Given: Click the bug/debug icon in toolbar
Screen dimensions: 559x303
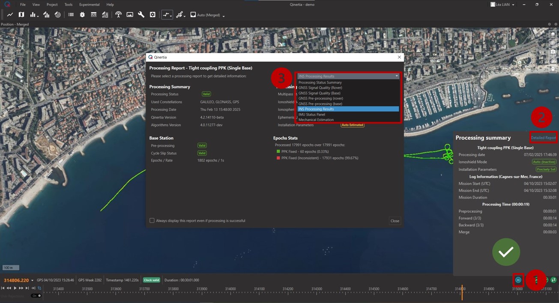Looking at the screenshot, I should coord(82,15).
